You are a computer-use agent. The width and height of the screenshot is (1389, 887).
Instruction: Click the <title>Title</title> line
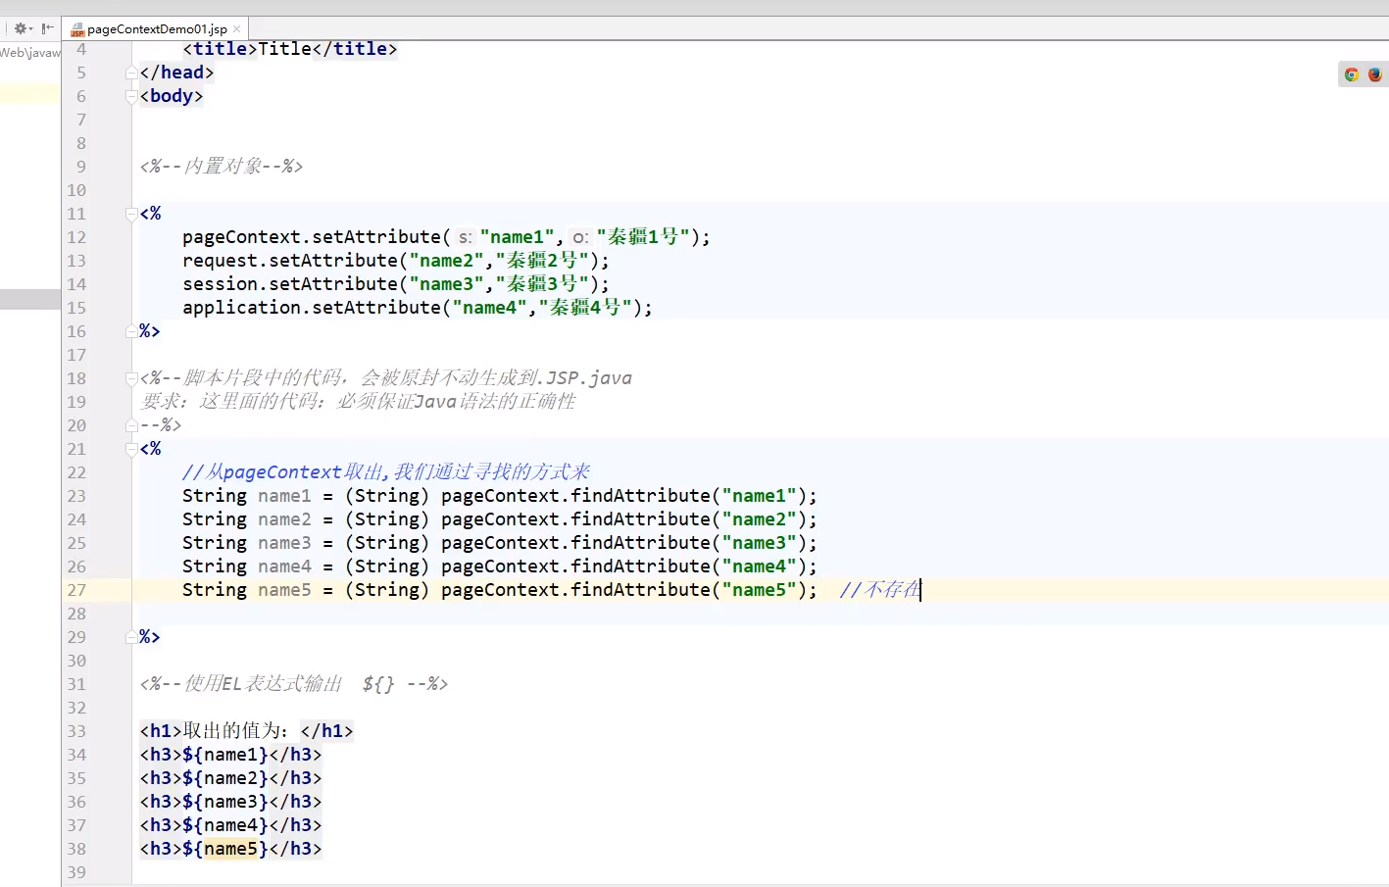(x=290, y=49)
